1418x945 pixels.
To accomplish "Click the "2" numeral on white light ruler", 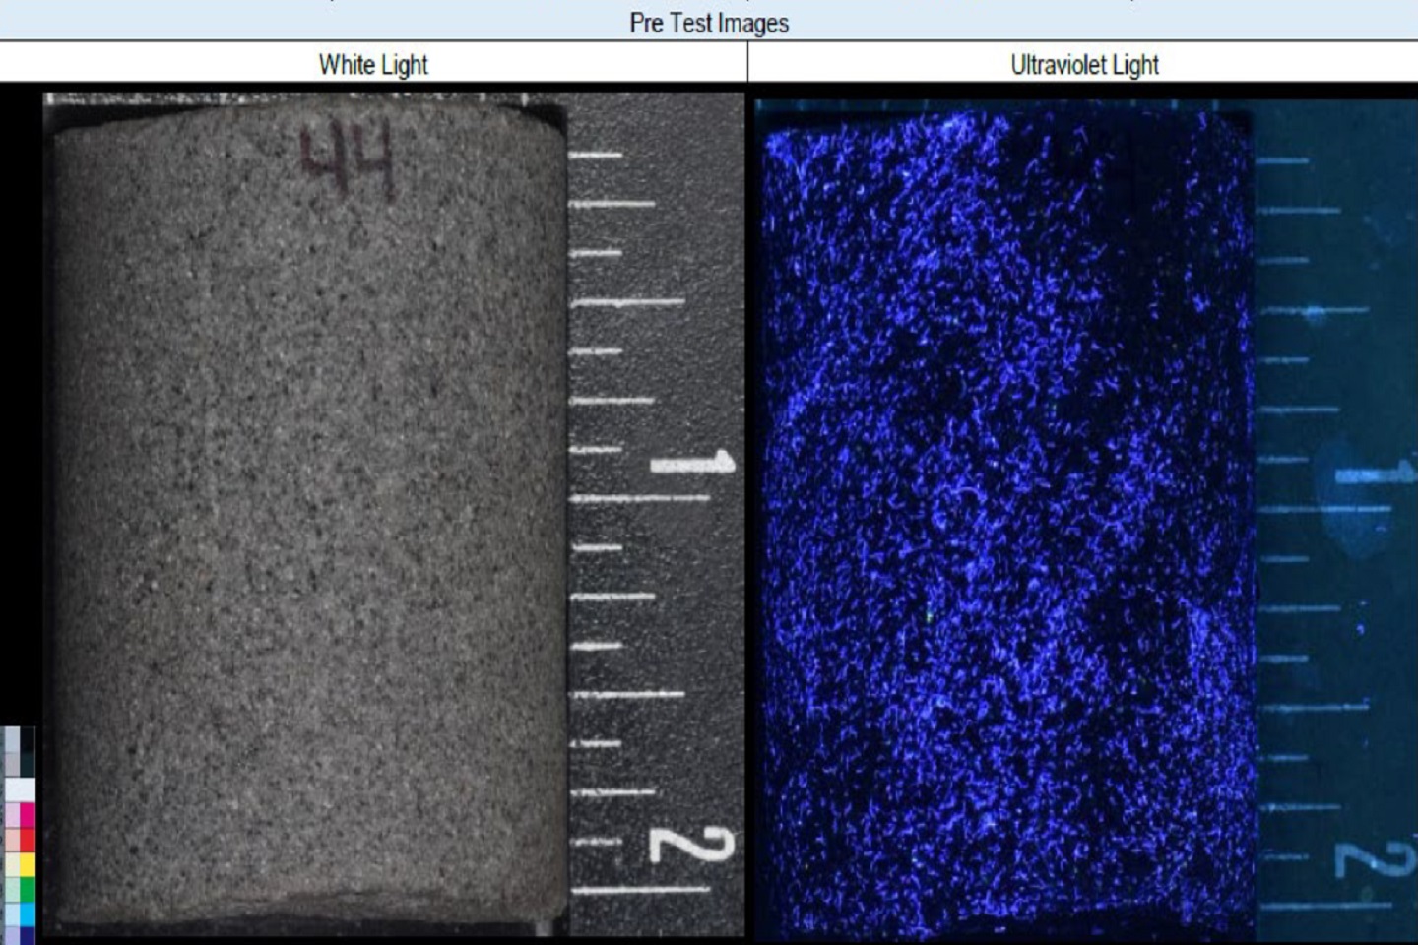I will pyautogui.click(x=692, y=846).
